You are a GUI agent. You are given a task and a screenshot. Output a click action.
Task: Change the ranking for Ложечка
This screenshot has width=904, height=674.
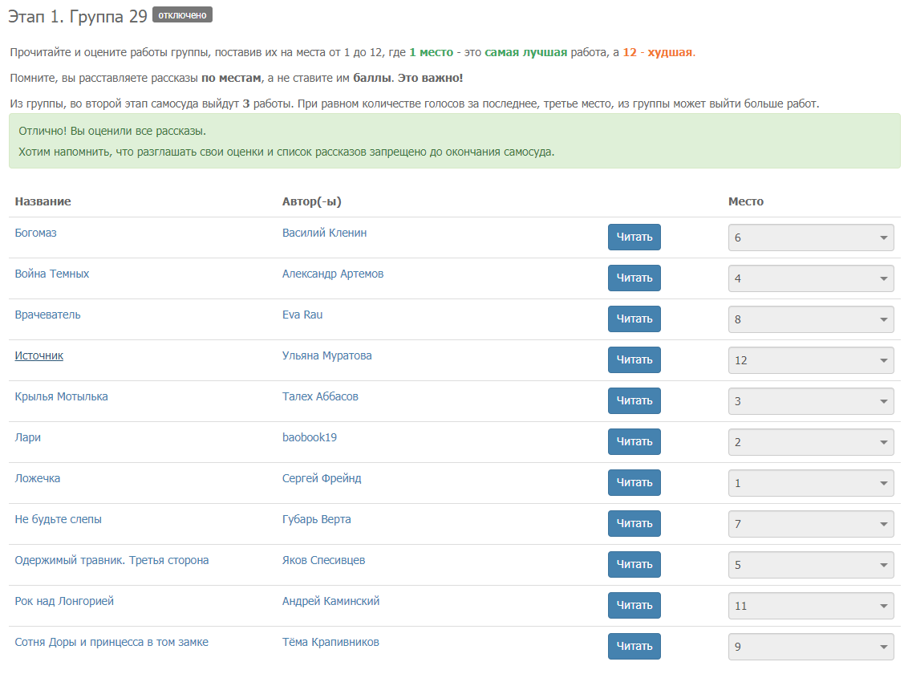pos(810,483)
